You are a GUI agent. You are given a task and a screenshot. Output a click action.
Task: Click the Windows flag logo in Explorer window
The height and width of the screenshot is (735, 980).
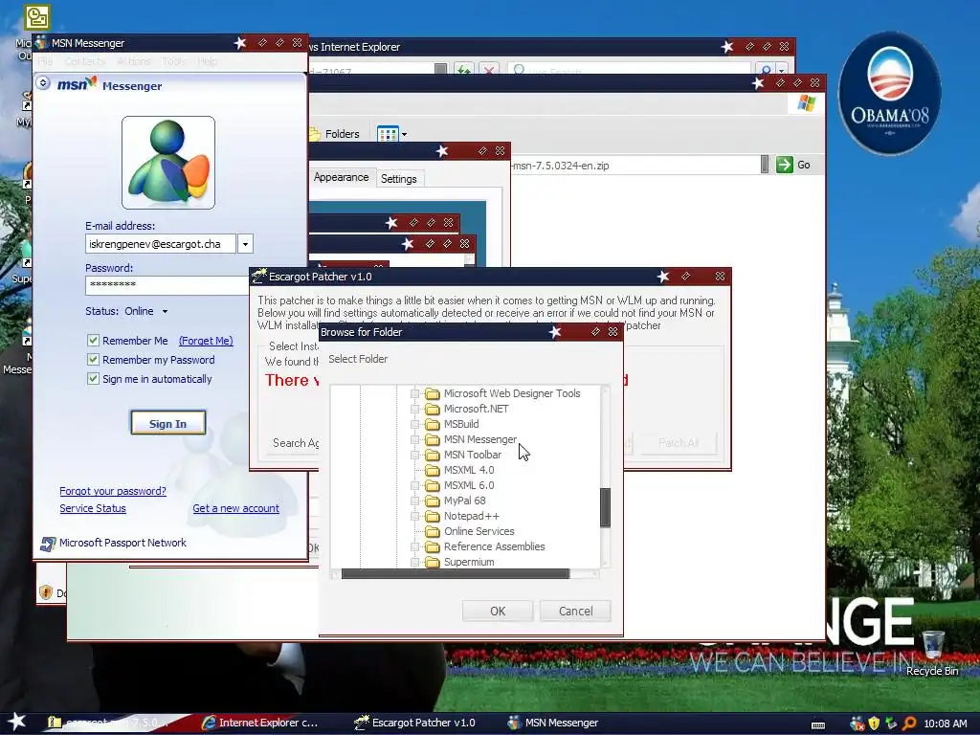point(806,103)
